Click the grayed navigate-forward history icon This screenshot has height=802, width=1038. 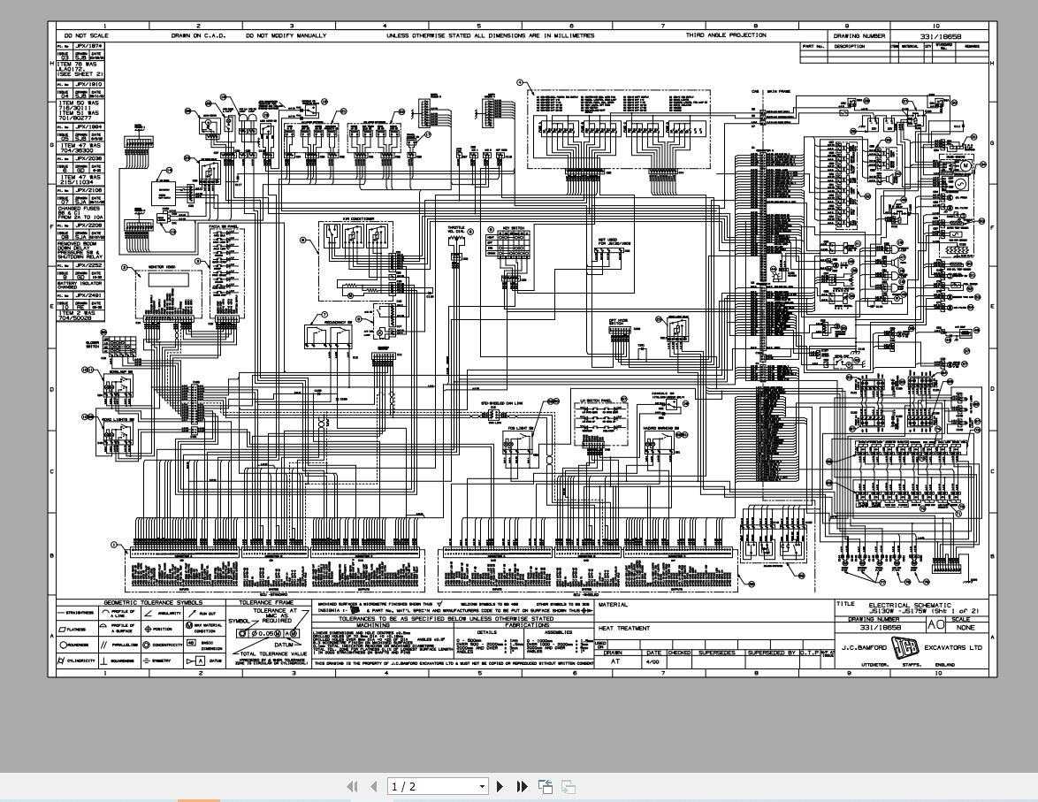tap(567, 785)
